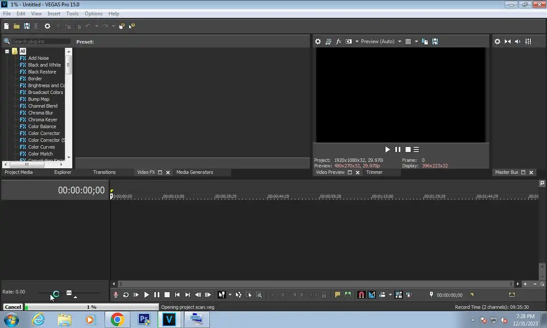The width and height of the screenshot is (547, 328).
Task: Select the Normal Edit tool
Action: 221,295
